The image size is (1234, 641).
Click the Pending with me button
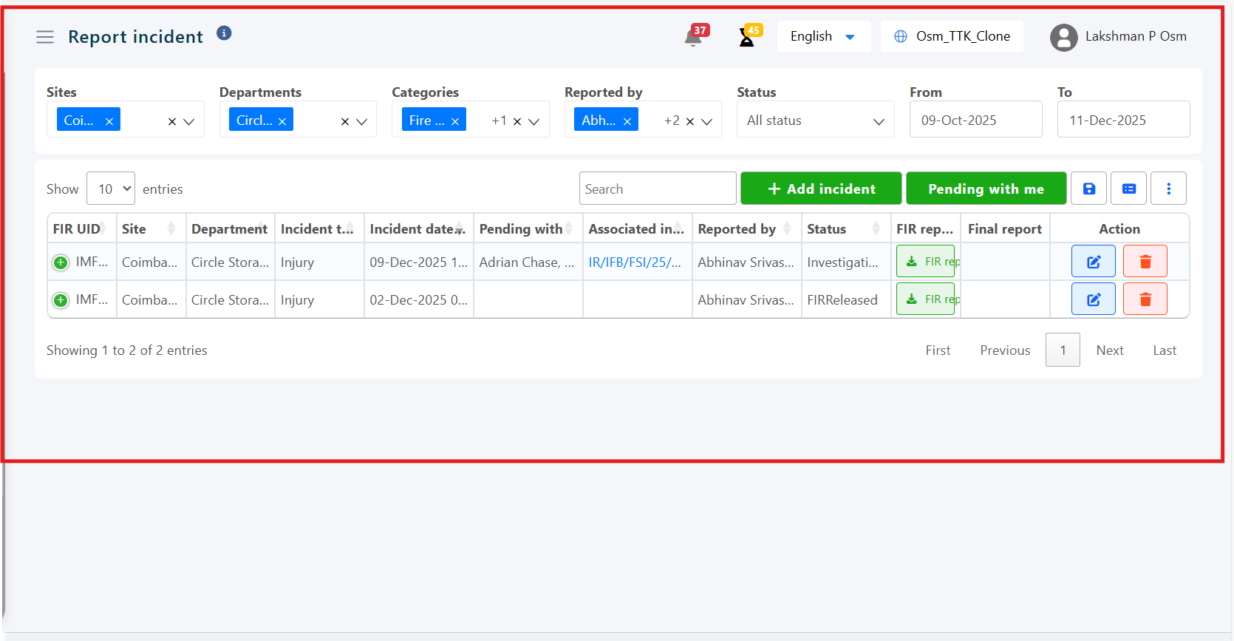pos(986,189)
